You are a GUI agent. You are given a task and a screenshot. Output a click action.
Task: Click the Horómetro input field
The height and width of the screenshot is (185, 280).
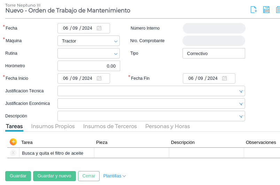pos(89,66)
